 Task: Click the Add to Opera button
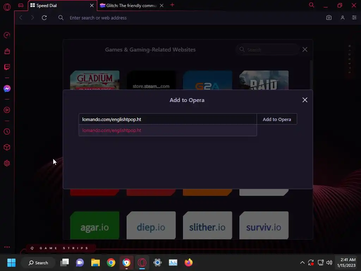277,119
